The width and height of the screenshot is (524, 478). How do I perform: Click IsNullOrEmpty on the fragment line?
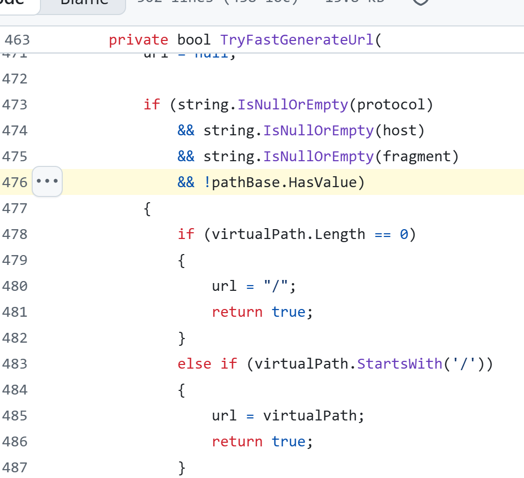point(319,157)
